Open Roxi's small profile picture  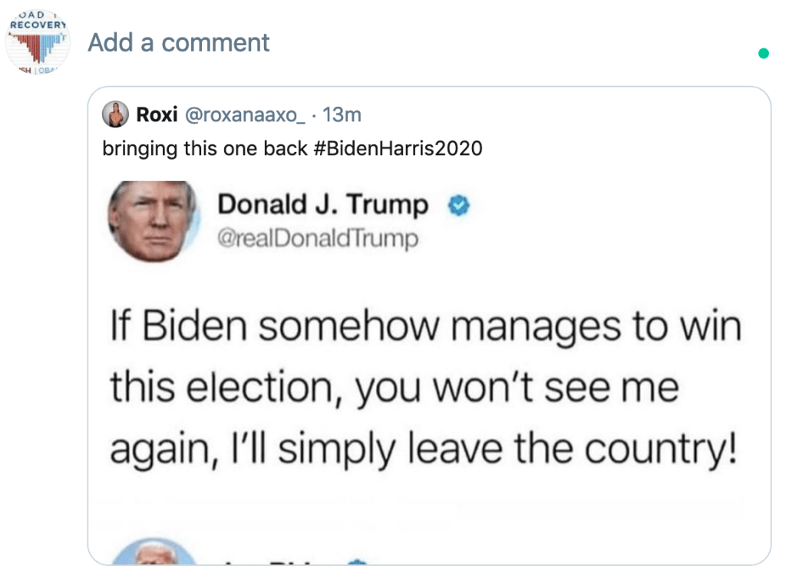coord(116,115)
